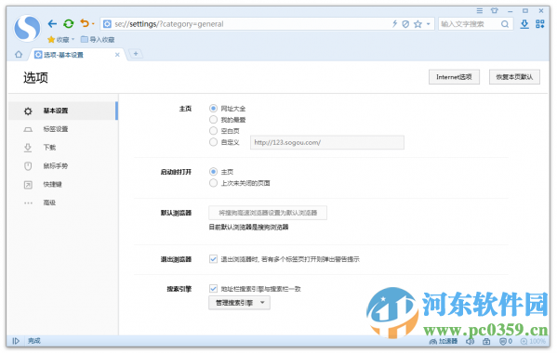Click the 100% zoom control
The image size is (557, 353).
coord(533,341)
